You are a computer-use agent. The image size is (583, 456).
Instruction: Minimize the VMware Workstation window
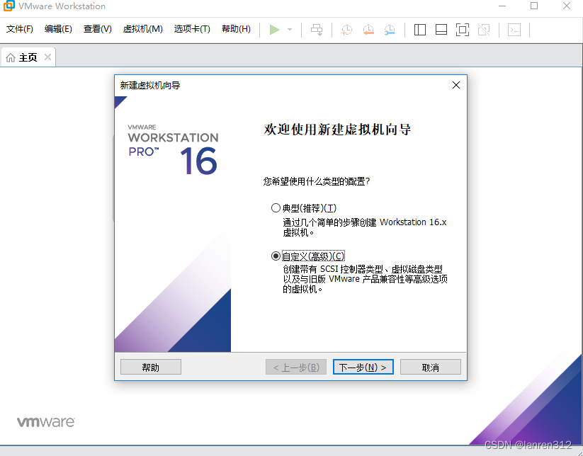(502, 6)
